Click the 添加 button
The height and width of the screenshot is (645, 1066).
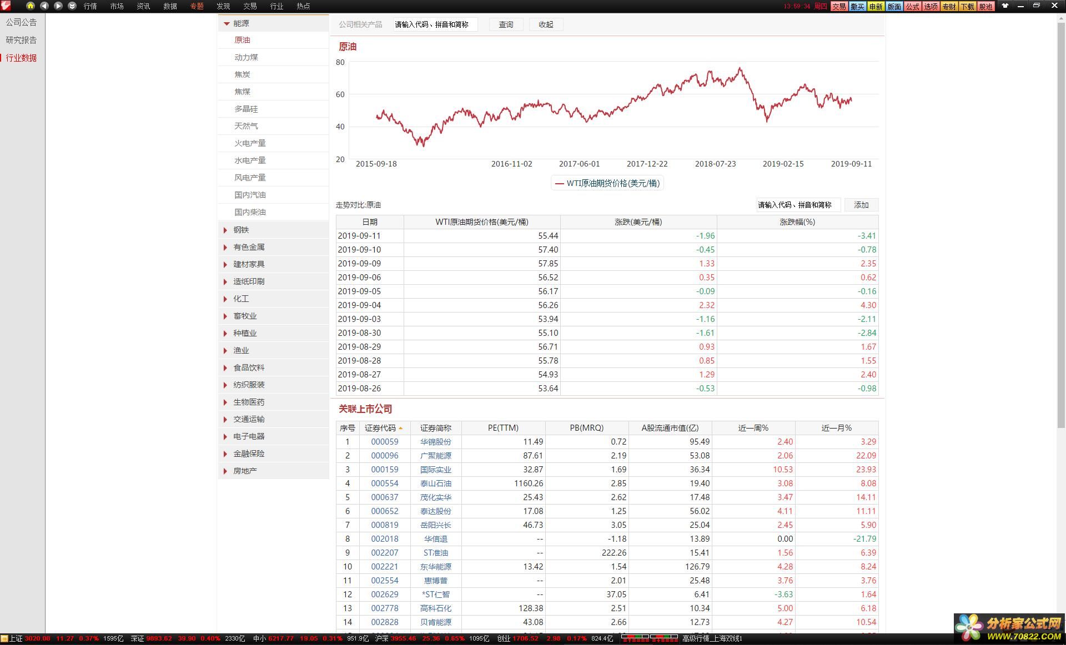pos(861,205)
